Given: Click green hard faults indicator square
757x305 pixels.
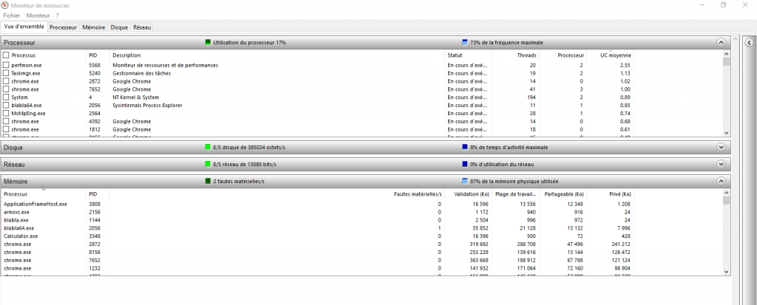Looking at the screenshot, I should (208, 181).
